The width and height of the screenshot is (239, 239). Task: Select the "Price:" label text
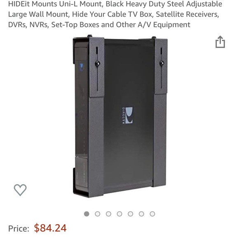[19, 228]
